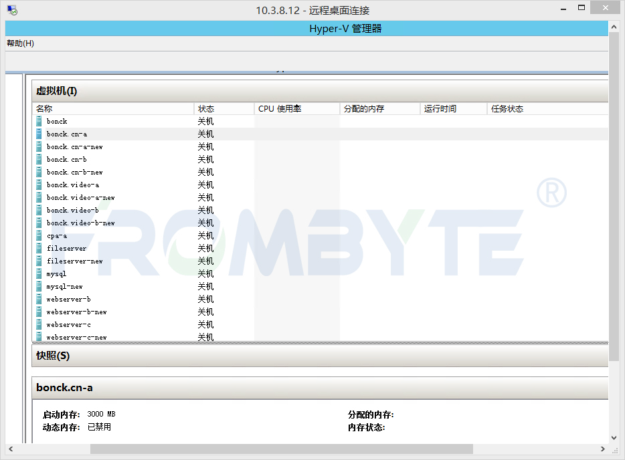Screen dimensions: 625x460
Task: Click the horizontal scrollbar right arrow
Action: point(604,449)
